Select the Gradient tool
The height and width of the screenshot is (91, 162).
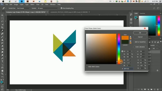[2, 49]
